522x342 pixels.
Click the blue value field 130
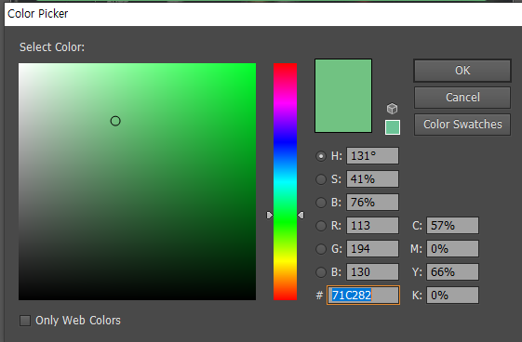[x=372, y=272]
